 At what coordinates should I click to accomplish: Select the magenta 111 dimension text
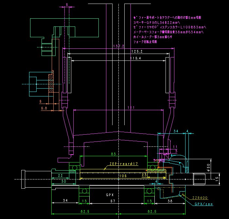(131, 108)
